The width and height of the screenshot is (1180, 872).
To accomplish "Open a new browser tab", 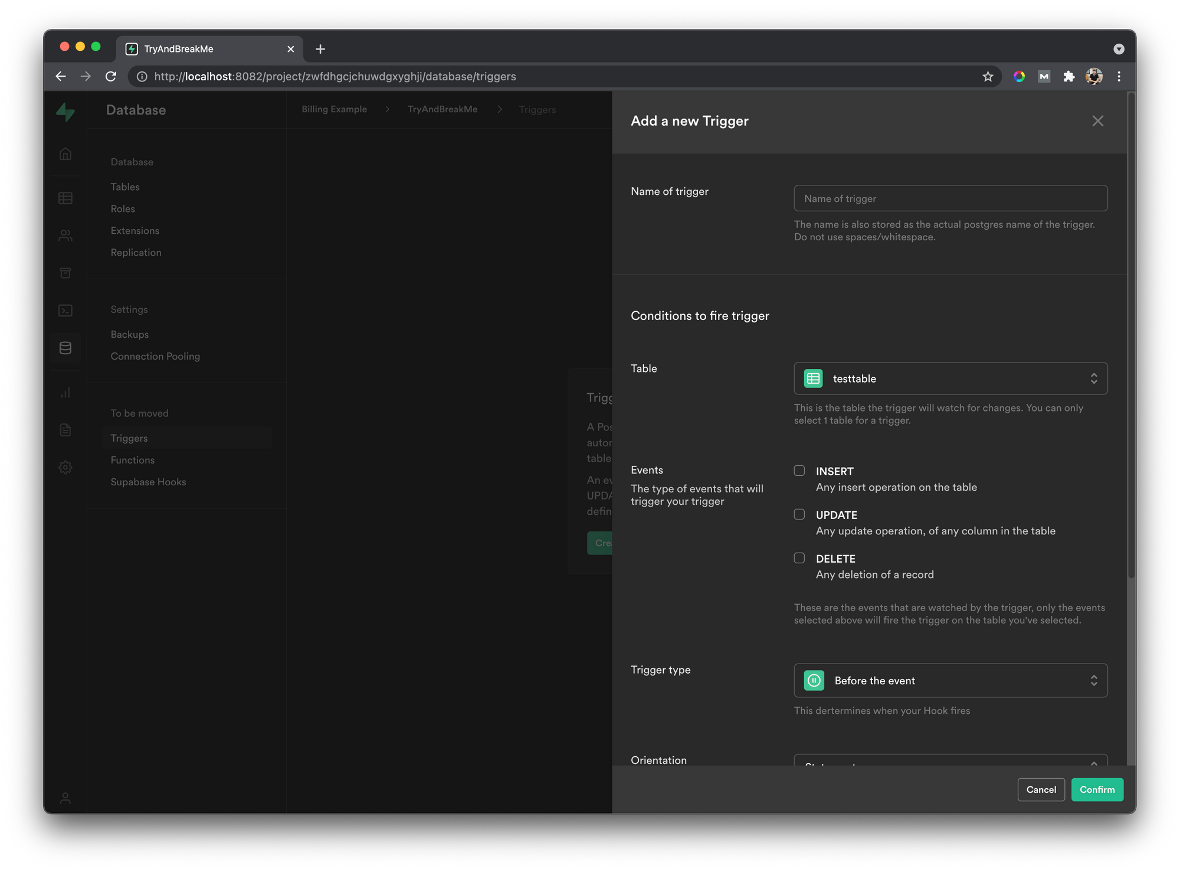I will click(x=320, y=49).
